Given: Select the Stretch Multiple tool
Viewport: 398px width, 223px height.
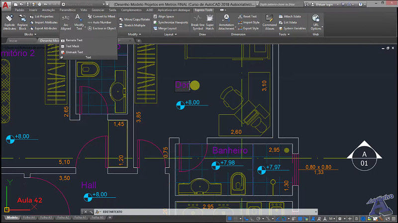Looking at the screenshot, I should tap(132, 25).
